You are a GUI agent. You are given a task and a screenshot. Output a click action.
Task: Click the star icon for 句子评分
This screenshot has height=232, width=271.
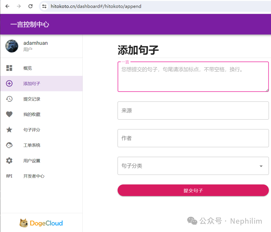point(9,130)
